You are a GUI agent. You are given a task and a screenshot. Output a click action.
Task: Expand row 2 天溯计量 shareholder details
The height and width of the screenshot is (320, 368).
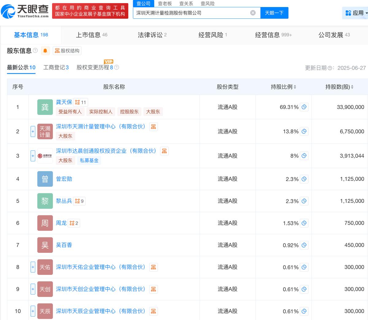pyautogui.click(x=33, y=132)
